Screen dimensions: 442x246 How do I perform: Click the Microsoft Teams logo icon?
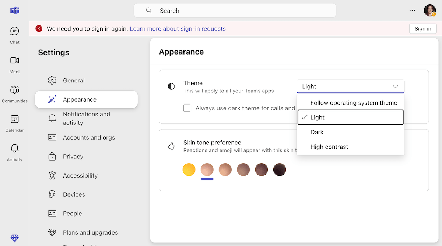(15, 10)
